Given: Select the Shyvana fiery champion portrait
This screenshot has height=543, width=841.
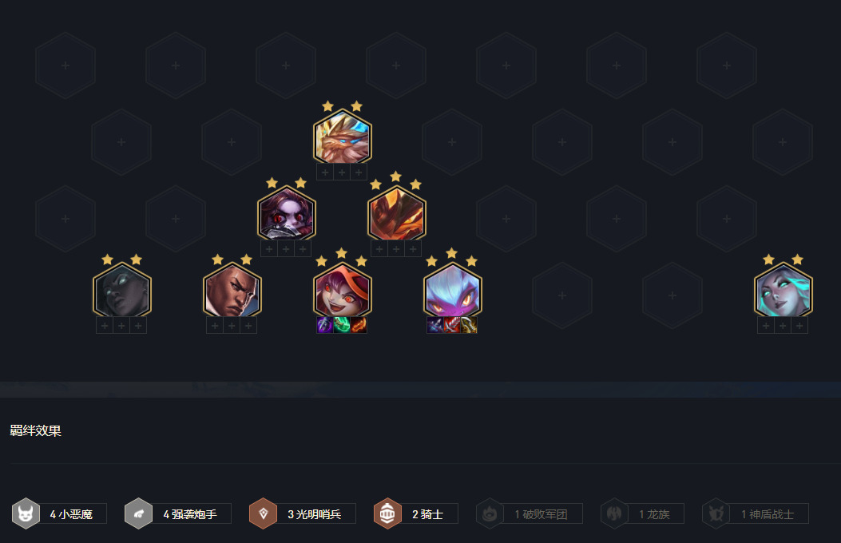Looking at the screenshot, I should [396, 214].
